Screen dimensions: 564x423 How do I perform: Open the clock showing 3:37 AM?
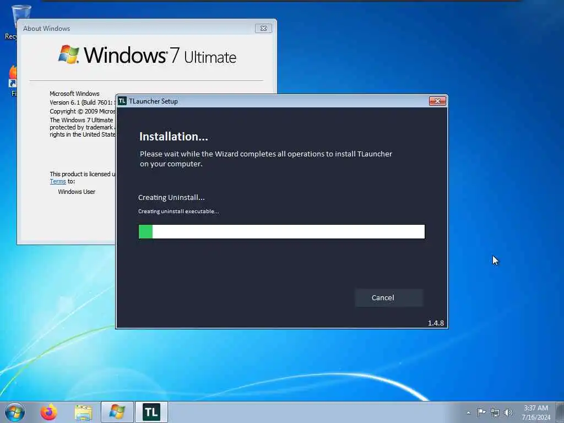[x=536, y=413]
